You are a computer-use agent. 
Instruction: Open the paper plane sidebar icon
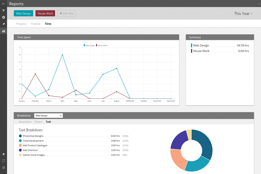pyautogui.click(x=3, y=10)
